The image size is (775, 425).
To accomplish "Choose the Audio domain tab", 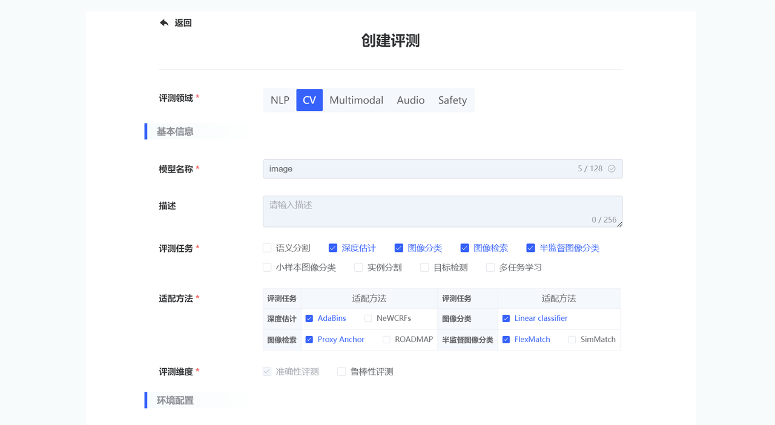I will pos(411,100).
